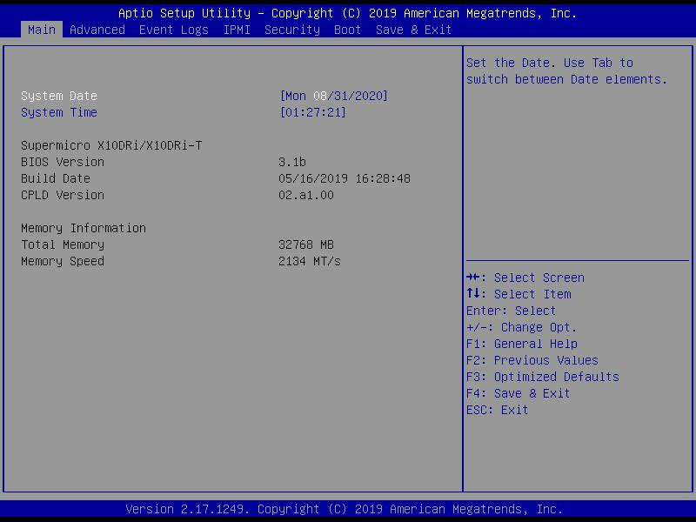
Task: Click the F2: Previous Values hint
Action: 532,360
